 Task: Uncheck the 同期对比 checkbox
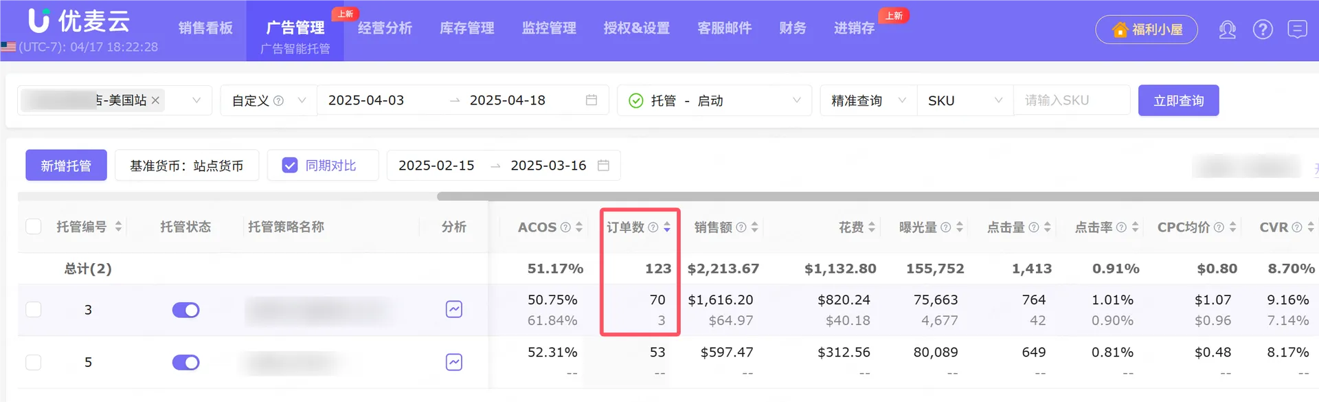coord(290,166)
